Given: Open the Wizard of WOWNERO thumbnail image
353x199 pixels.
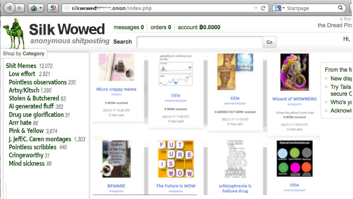Looking at the screenshot, I should (295, 72).
